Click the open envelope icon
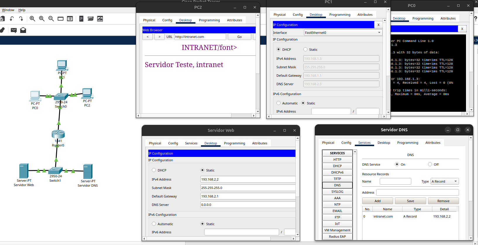 (x=23, y=30)
